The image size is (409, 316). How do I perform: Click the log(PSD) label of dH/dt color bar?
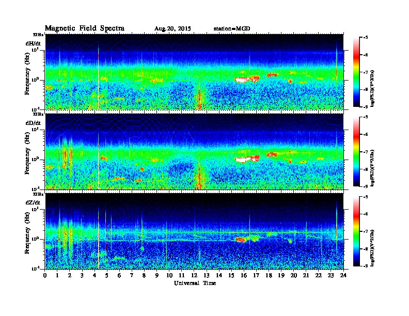[373, 88]
